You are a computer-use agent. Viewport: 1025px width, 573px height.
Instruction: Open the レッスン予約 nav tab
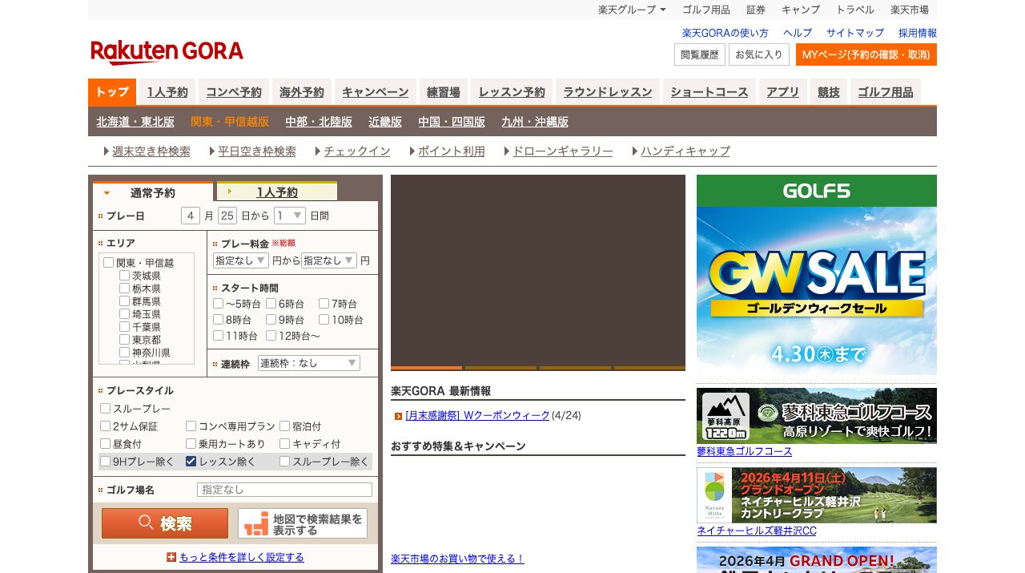[x=512, y=92]
